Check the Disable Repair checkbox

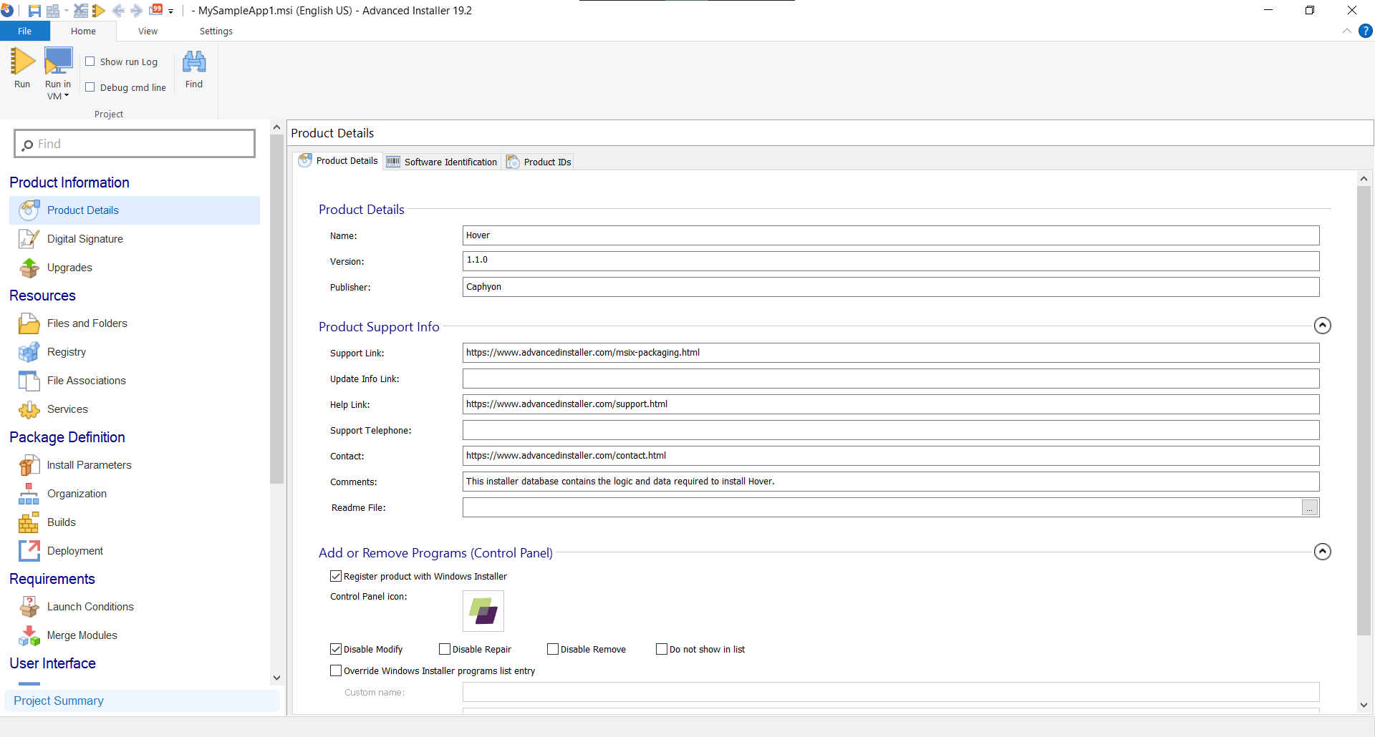click(x=445, y=649)
